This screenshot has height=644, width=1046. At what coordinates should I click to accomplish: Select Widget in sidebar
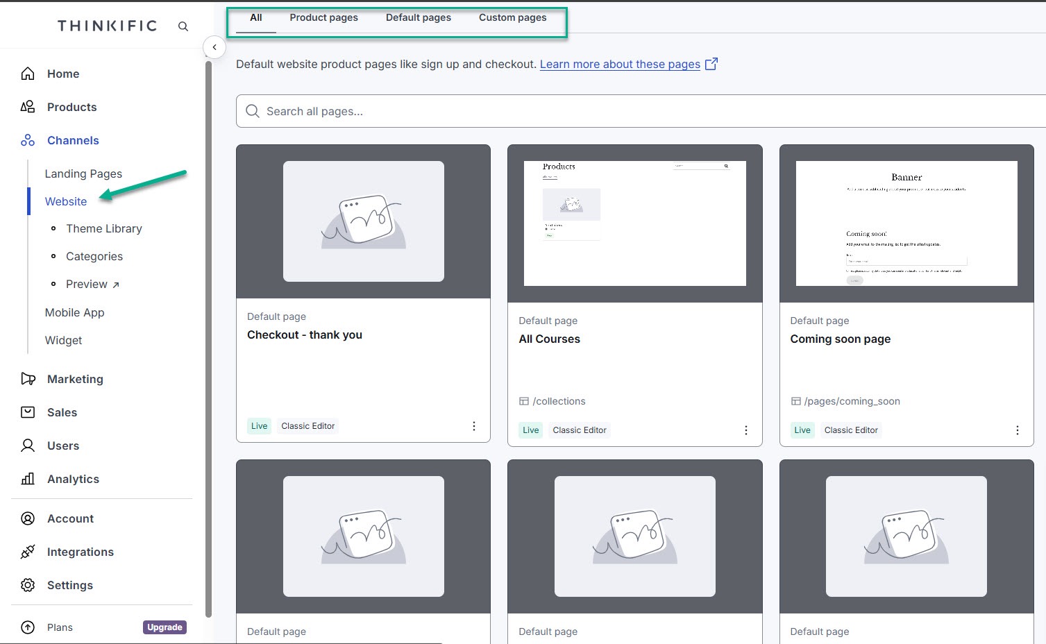[63, 340]
